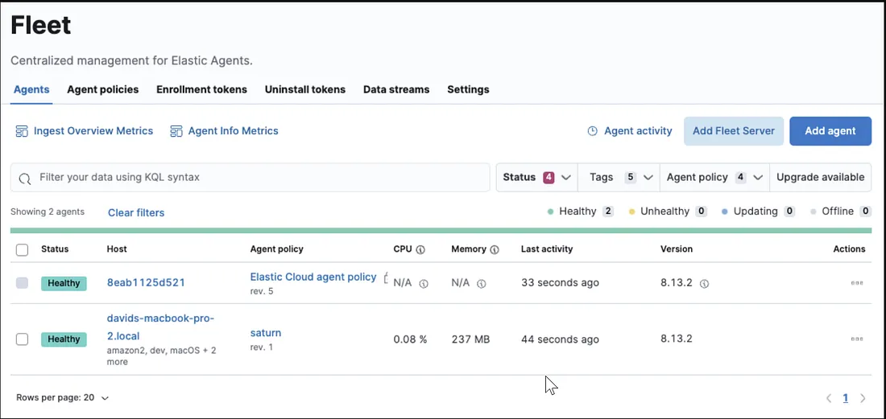Click '33 seconds ago' last activity cell
This screenshot has width=886, height=419.
click(x=560, y=282)
